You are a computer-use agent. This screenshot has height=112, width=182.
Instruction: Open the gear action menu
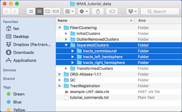84,11
